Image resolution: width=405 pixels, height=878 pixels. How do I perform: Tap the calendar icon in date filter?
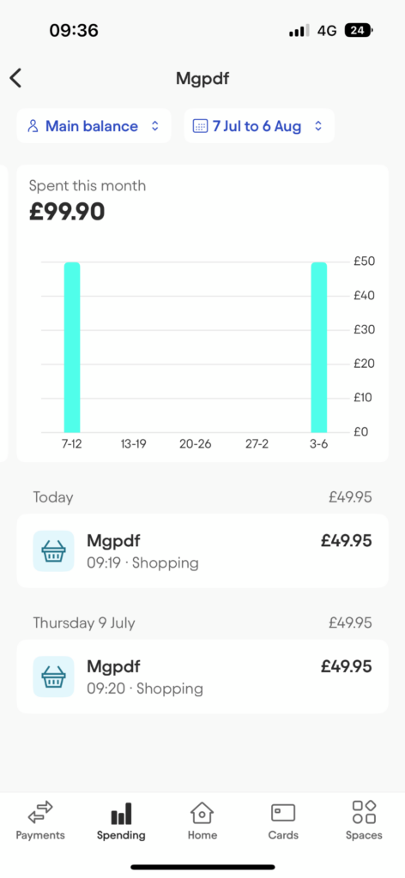click(200, 126)
